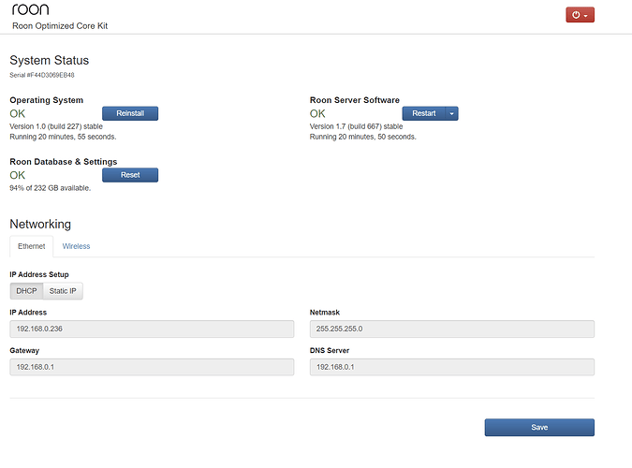This screenshot has height=468, width=632.
Task: Expand the Restart dropdown arrow
Action: pyautogui.click(x=451, y=113)
